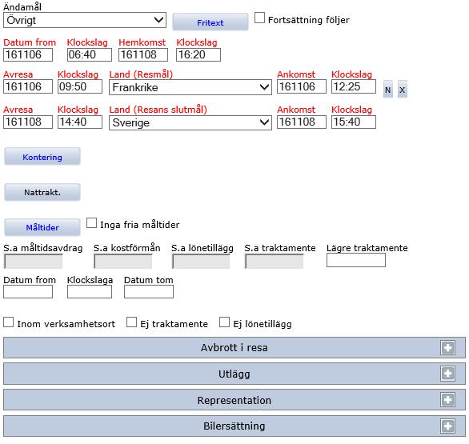Expand the Utlägg section plus icon
The width and height of the screenshot is (469, 444).
[x=447, y=374]
